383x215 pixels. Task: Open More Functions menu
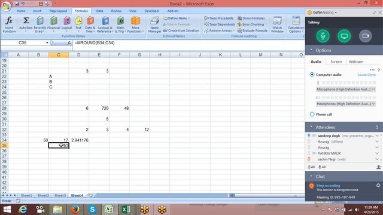point(135,24)
